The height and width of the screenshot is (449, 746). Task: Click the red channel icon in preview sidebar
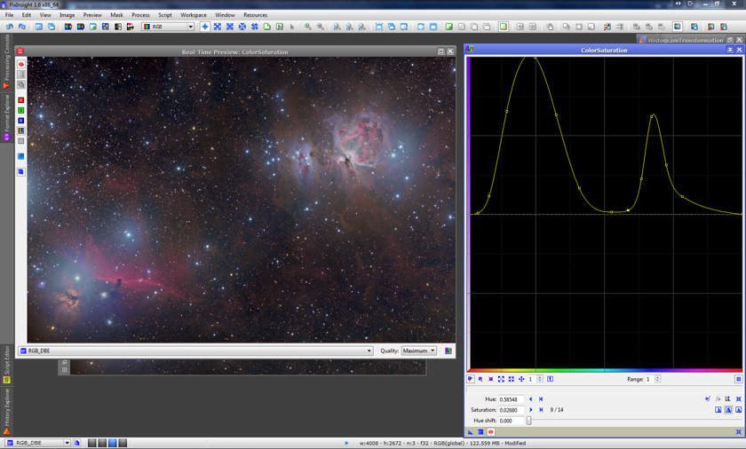(x=20, y=100)
